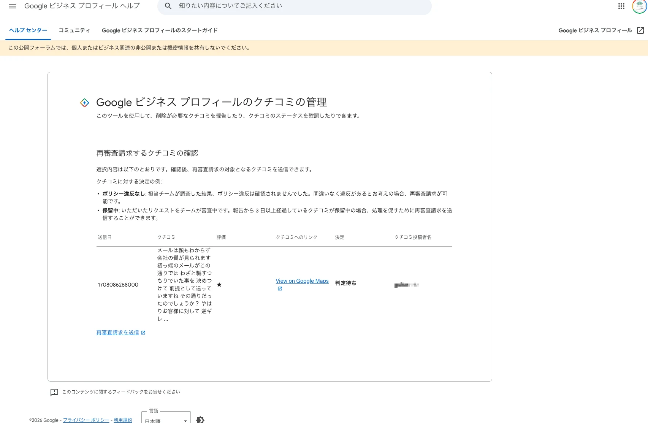Click the 評価 column header
Viewport: 648px width, 423px height.
[221, 237]
